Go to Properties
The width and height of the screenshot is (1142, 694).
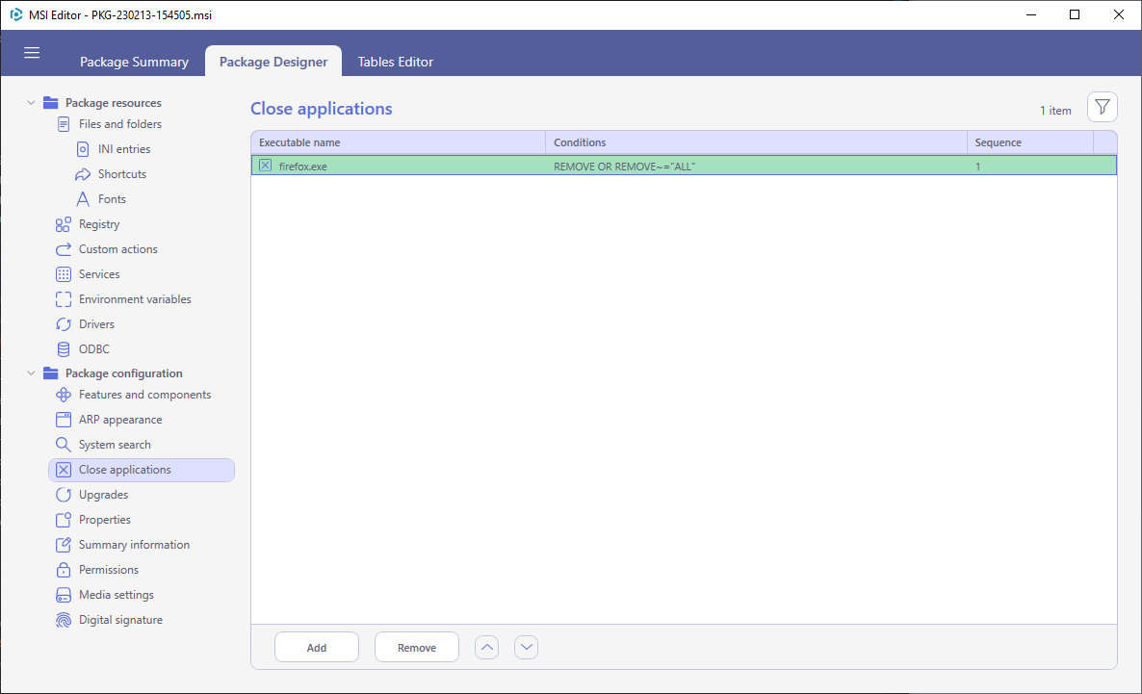(105, 520)
